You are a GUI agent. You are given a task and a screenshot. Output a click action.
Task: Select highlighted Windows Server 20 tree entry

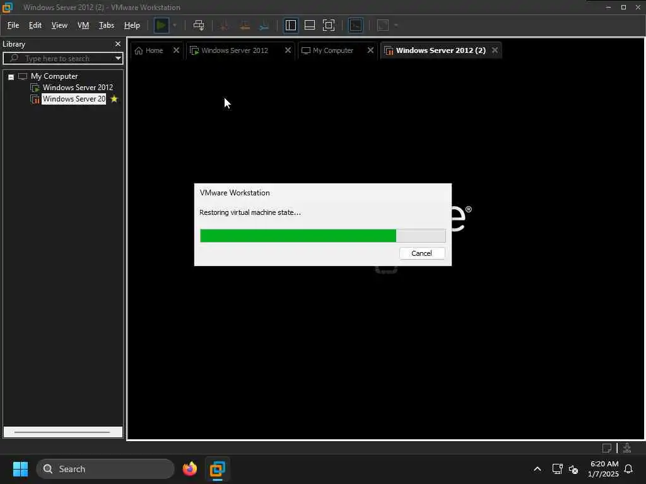coord(74,99)
